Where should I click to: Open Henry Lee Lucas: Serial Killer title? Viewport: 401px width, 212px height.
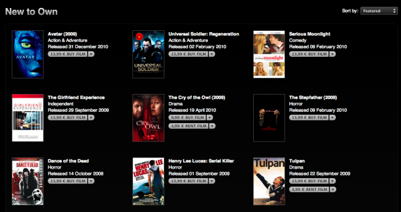[x=201, y=161]
